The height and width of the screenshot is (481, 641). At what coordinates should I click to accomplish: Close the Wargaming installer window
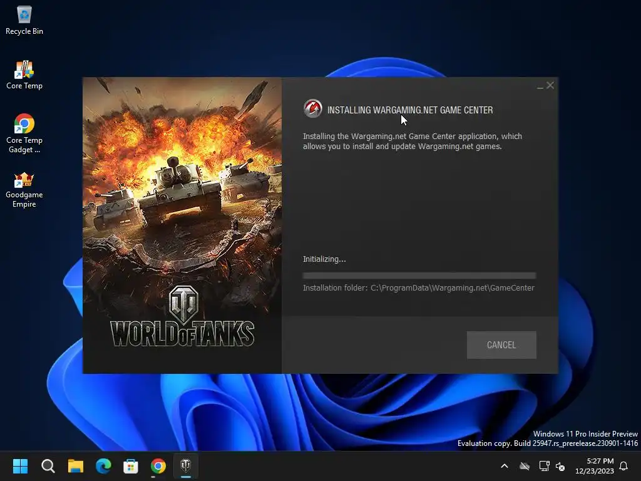[550, 85]
